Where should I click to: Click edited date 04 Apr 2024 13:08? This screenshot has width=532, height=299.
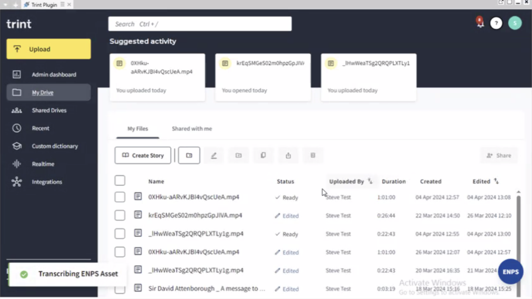489,197
